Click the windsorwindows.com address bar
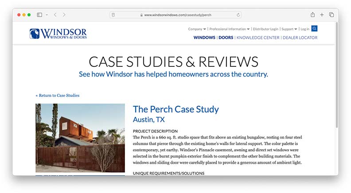This screenshot has width=351, height=193. (x=175, y=15)
